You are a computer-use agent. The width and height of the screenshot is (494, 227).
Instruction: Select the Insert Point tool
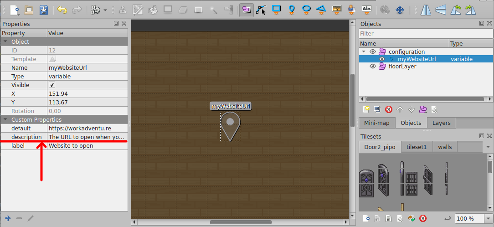pos(292,9)
